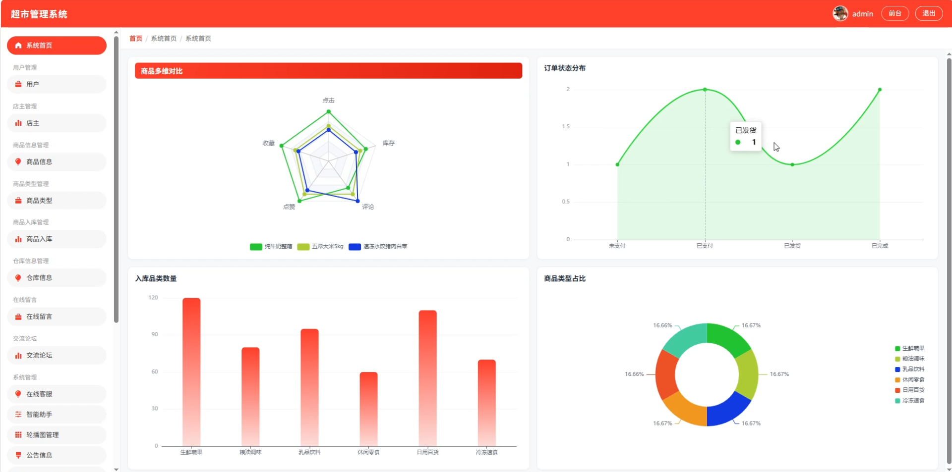This screenshot has height=472, width=952.
Task: Click the admin avatar picture
Action: pos(840,13)
